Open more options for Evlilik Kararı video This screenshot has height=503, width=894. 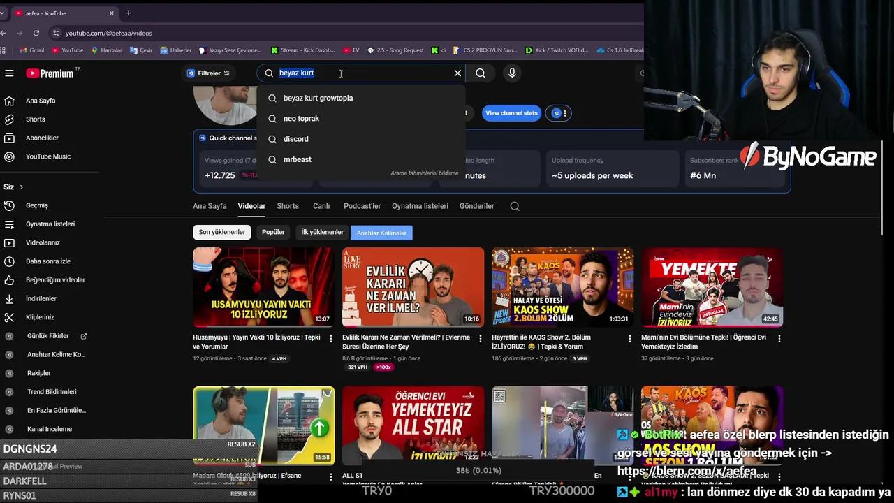[480, 339]
